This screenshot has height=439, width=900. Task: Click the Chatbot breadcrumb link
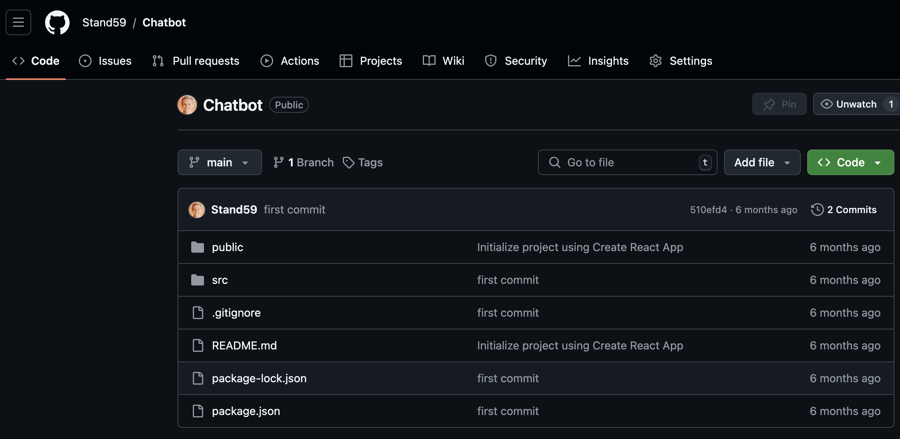tap(164, 22)
